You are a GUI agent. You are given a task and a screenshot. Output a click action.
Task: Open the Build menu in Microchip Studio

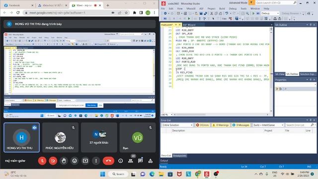point(222,8)
